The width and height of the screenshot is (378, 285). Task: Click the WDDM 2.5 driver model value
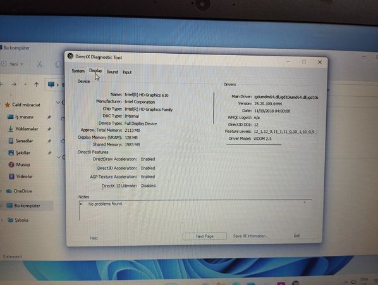coord(262,139)
